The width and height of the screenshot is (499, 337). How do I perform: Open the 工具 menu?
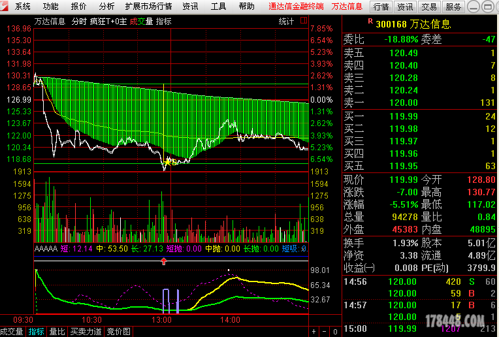coord(218,7)
